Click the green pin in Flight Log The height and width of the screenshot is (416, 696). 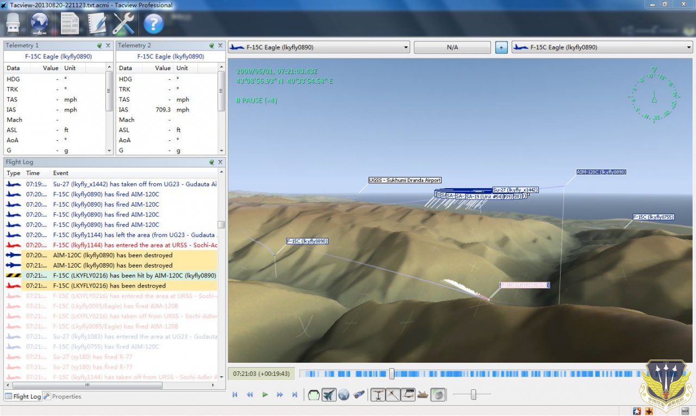[x=212, y=162]
